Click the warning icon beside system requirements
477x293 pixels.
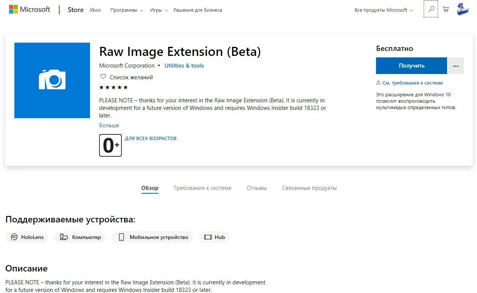pos(378,83)
